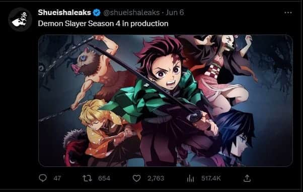
Task: Click the 47 replies count
Action: click(57, 178)
